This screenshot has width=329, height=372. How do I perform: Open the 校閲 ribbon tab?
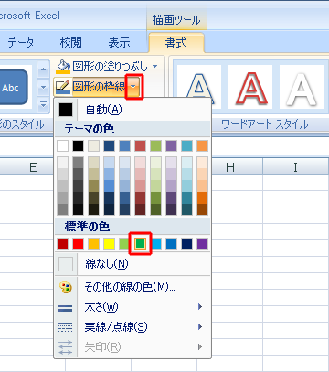pos(70,43)
